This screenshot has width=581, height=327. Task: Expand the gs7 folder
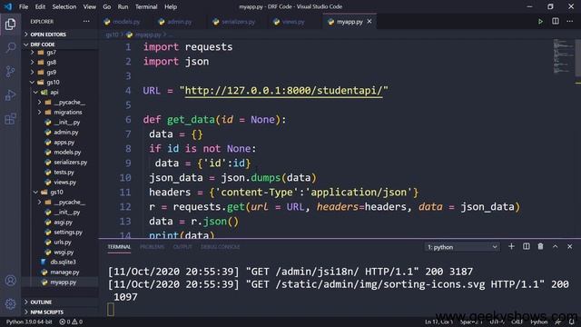point(51,53)
